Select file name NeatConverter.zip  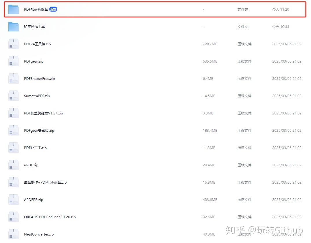pyautogui.click(x=39, y=234)
